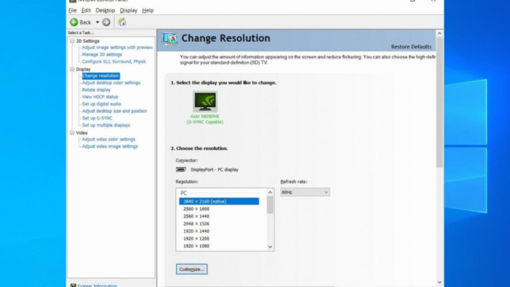Viewport: 510px width, 287px height.
Task: Open Set up G-SYNC in sidebar
Action: click(97, 118)
